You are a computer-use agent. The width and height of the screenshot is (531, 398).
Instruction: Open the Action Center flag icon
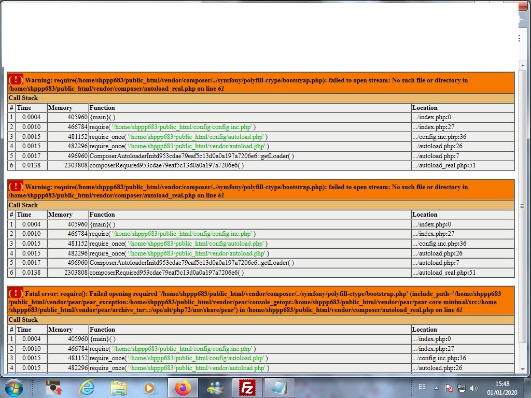click(x=449, y=388)
